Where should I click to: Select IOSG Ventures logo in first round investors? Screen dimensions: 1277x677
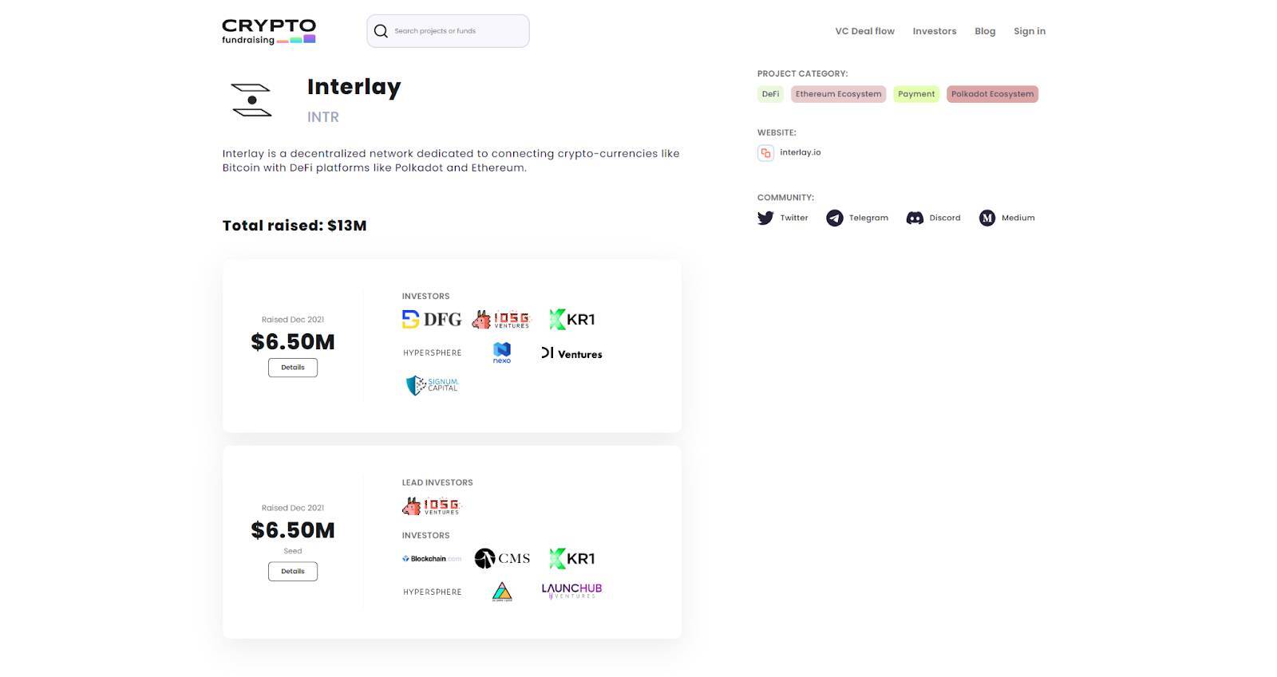point(501,320)
